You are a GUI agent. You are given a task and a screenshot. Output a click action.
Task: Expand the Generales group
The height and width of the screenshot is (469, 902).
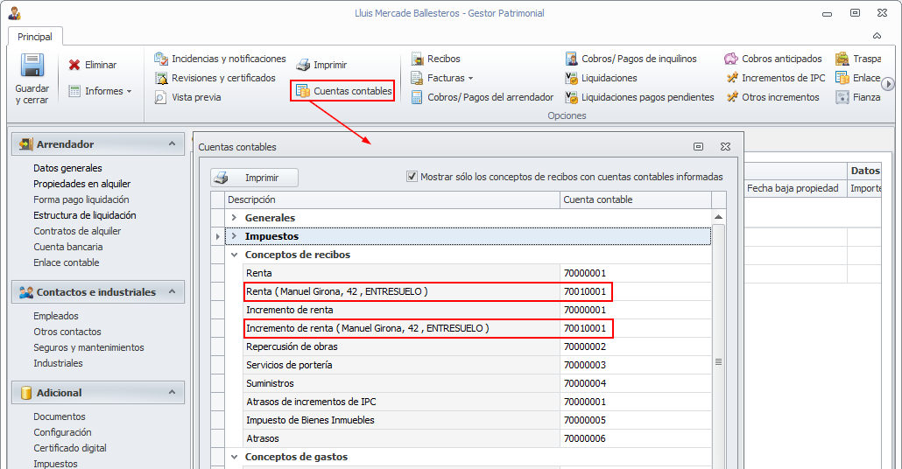[234, 218]
